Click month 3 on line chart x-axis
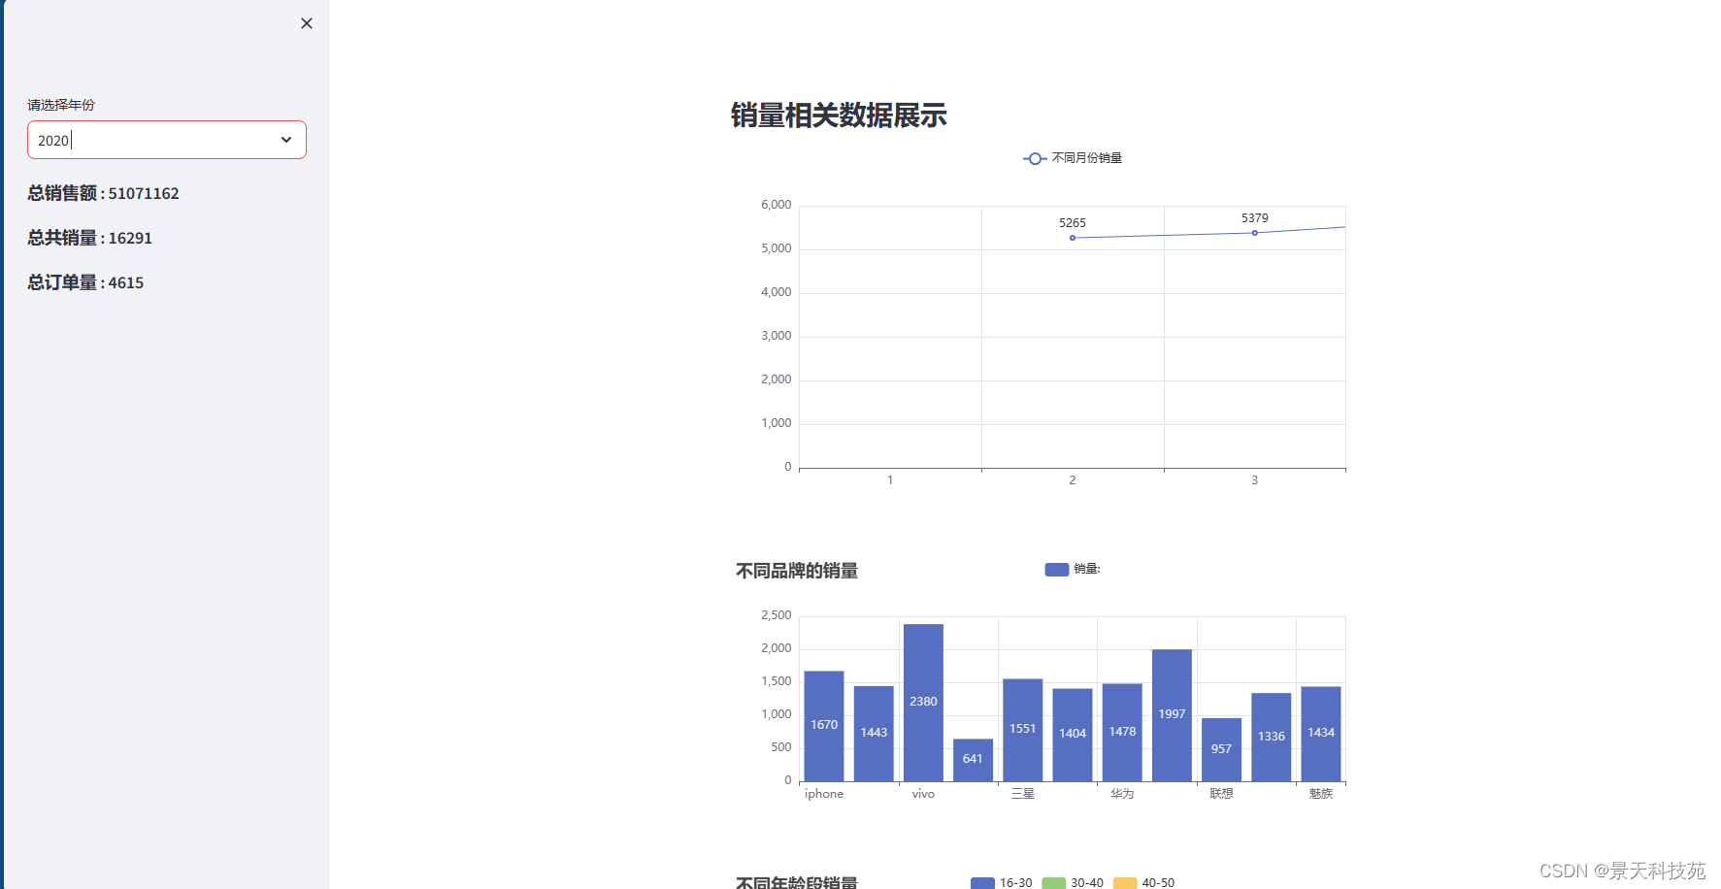This screenshot has width=1721, height=889. 1255,480
